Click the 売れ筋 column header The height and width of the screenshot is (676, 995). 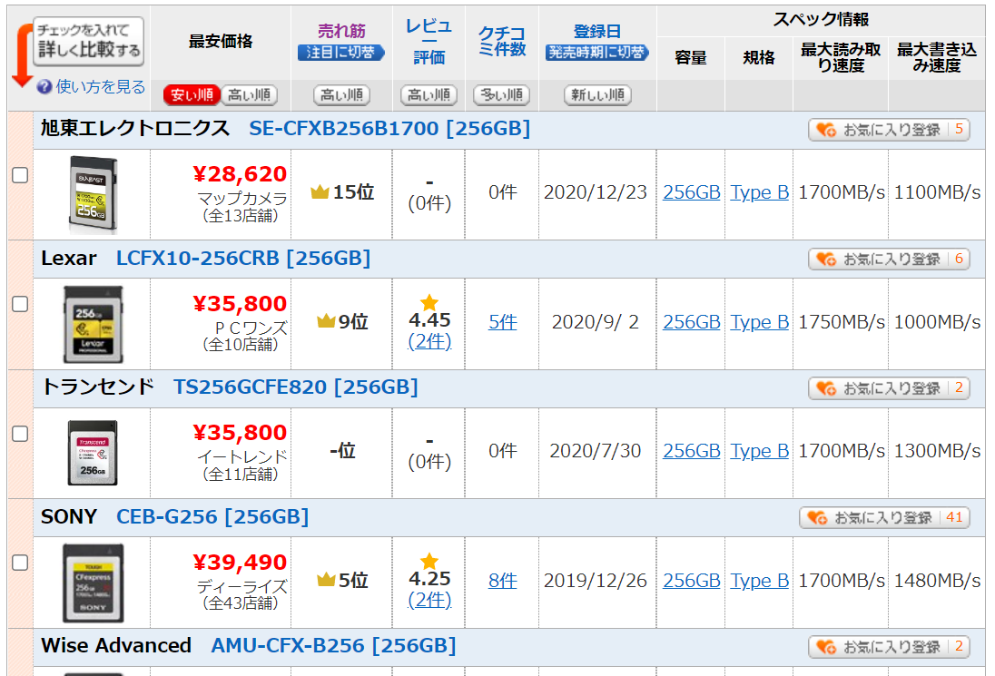[341, 31]
